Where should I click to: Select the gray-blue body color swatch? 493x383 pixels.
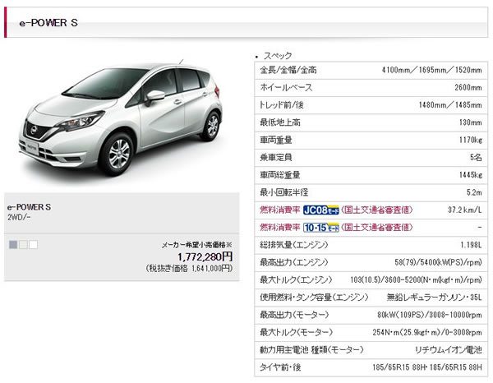point(13,244)
